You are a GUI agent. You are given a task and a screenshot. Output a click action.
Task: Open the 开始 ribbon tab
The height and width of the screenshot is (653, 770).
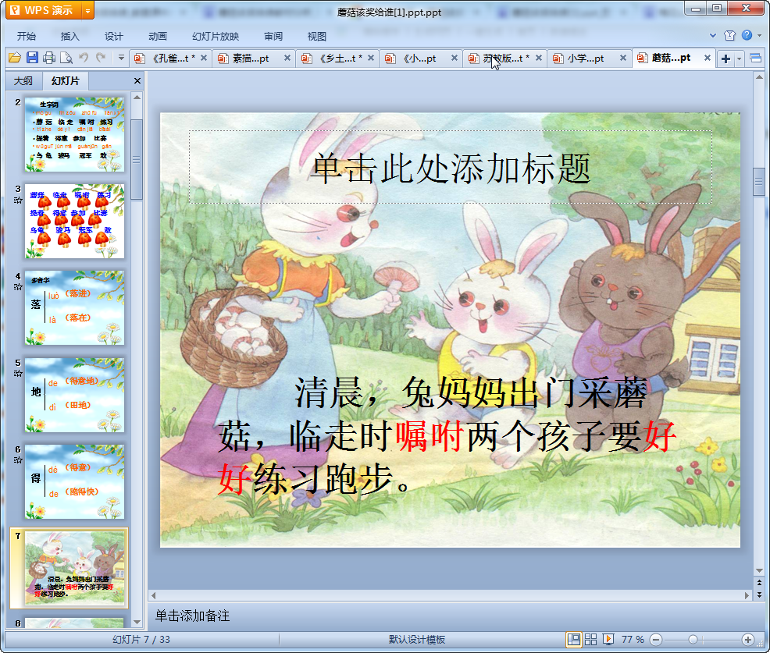click(26, 37)
